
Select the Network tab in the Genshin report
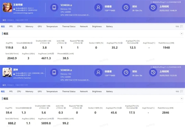tap(84, 91)
